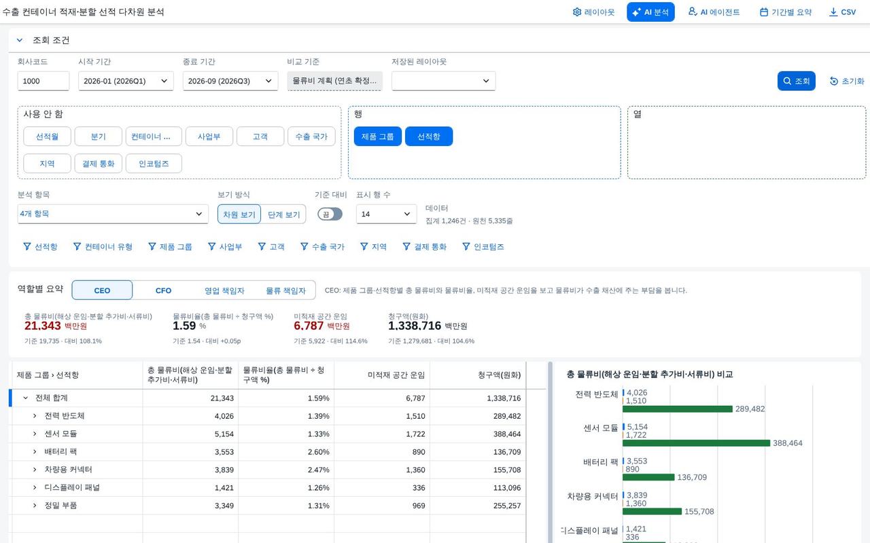Switch view mode to 차원 보기
Viewport: 870px width, 543px height.
(239, 214)
